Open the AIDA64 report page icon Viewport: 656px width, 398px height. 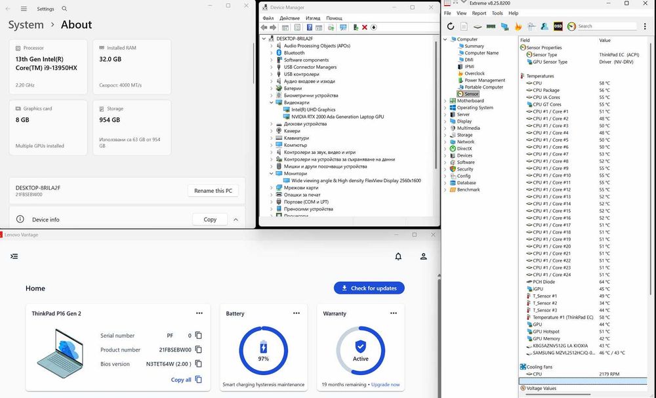pyautogui.click(x=464, y=26)
